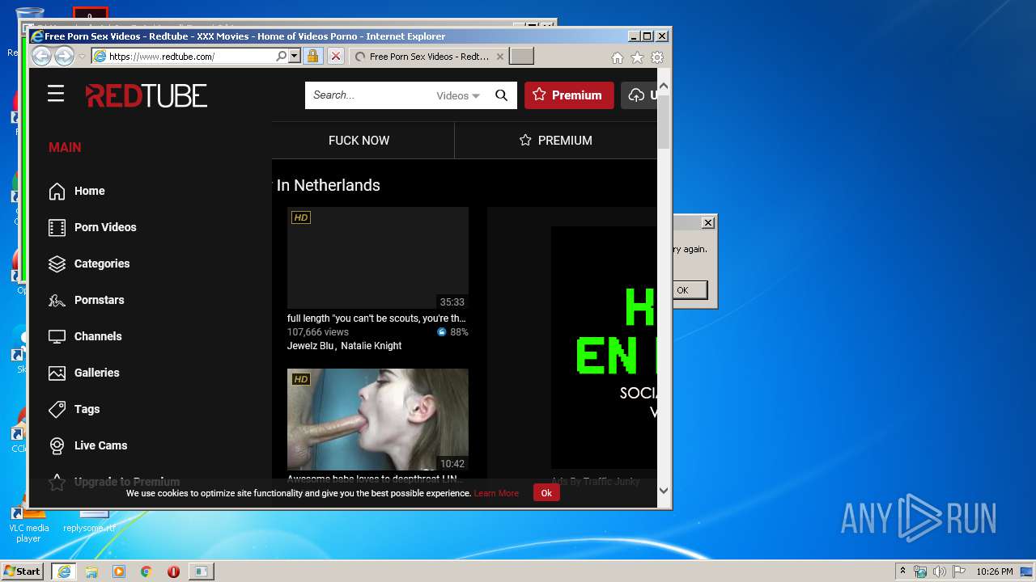Click the stacked layers Categories icon
This screenshot has width=1036, height=582.
[x=57, y=264]
